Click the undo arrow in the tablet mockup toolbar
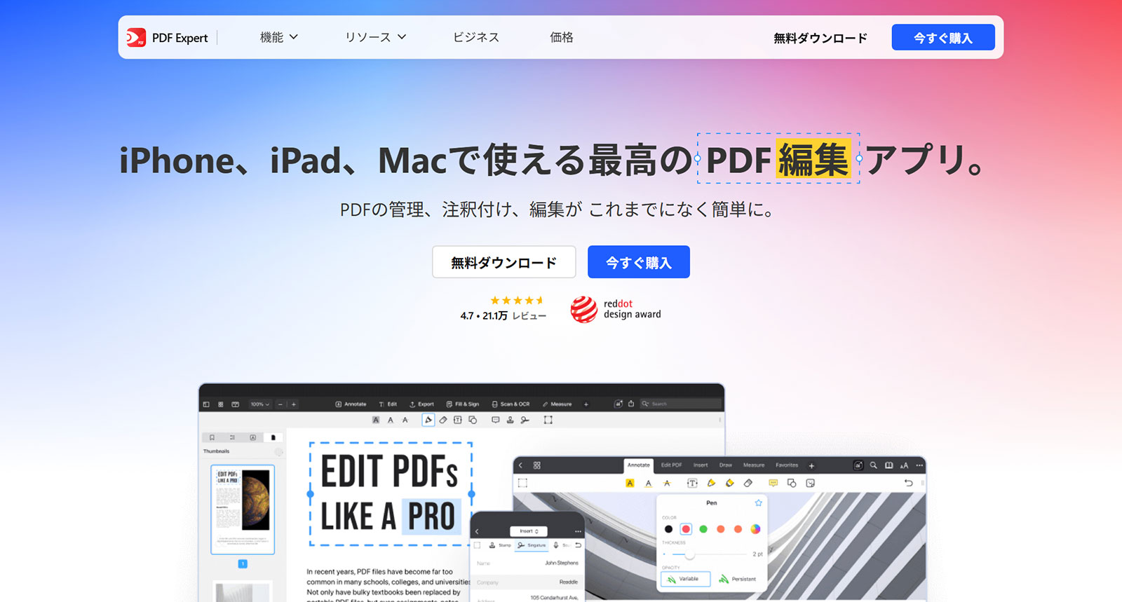The image size is (1122, 602). (909, 483)
